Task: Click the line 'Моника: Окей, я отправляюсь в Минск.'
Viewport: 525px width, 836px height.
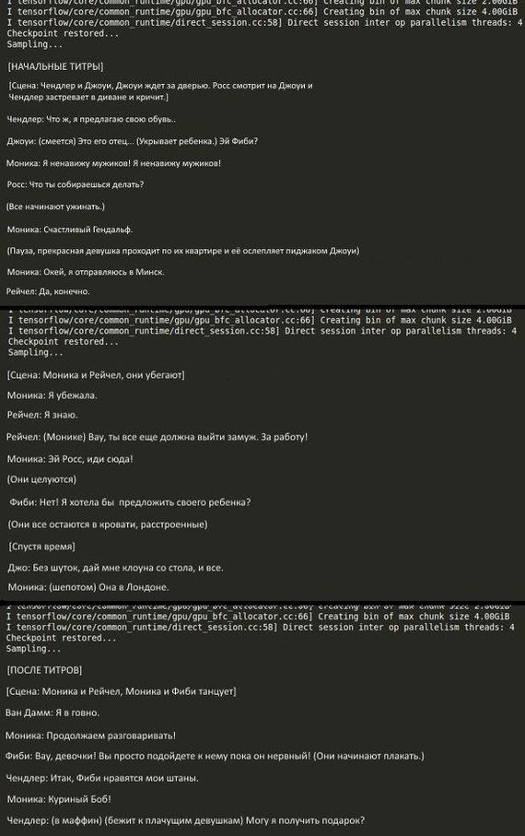Action: click(x=86, y=272)
